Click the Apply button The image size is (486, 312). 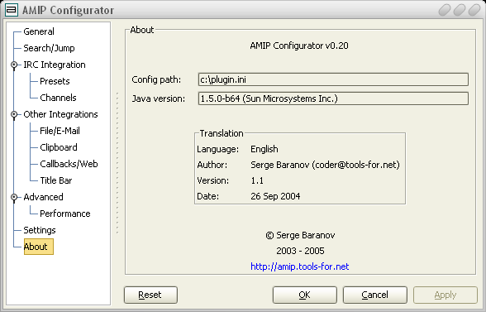coord(445,295)
